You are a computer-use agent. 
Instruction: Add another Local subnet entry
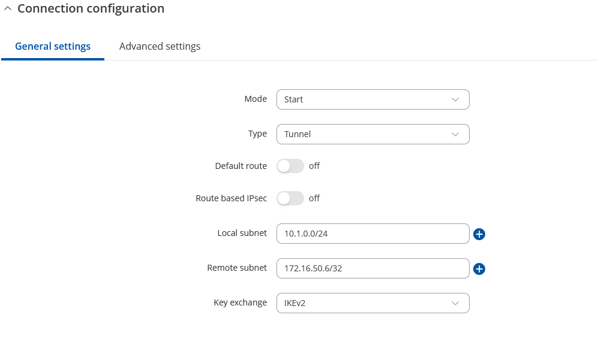coord(479,234)
